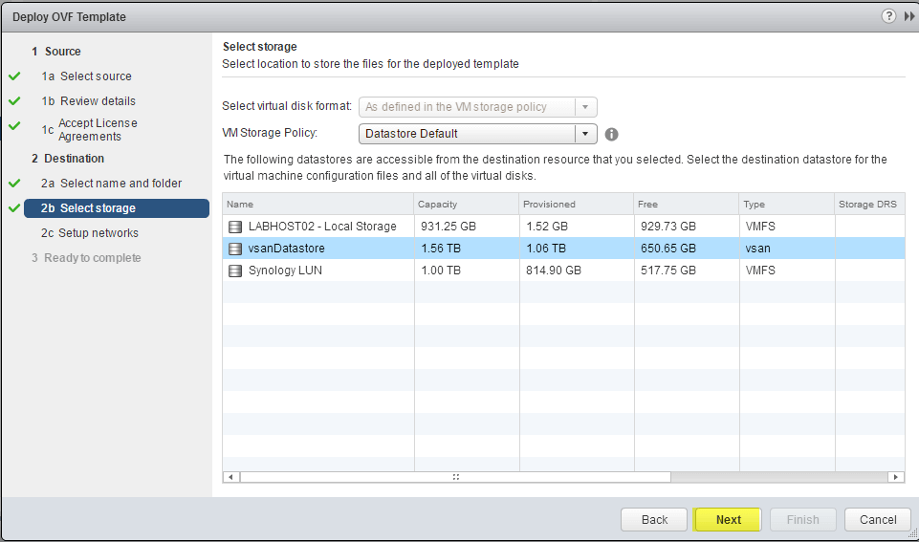Click the disabled Finish button
The height and width of the screenshot is (542, 919).
[802, 520]
